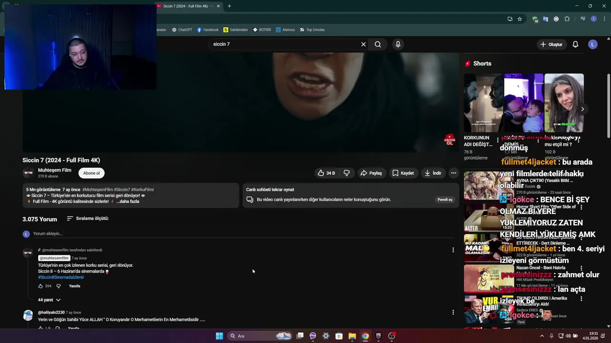Screen dimensions: 611x343
Task: Open the Chrome extensions puzzle icon
Action: tap(567, 19)
